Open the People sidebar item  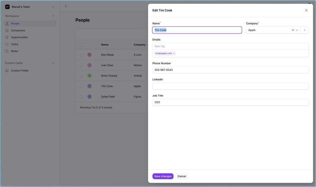tap(31, 24)
